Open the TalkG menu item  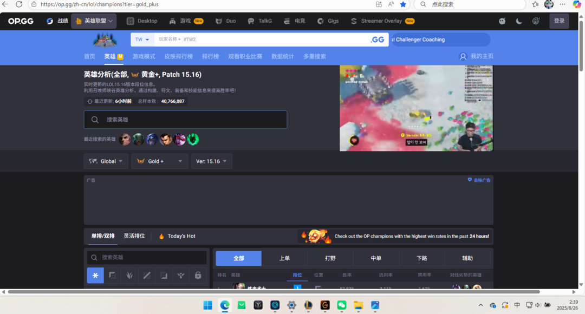pos(259,21)
